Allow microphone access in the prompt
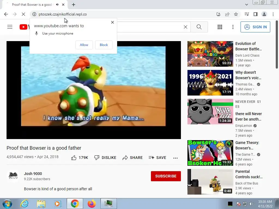279x209 pixels. click(84, 45)
